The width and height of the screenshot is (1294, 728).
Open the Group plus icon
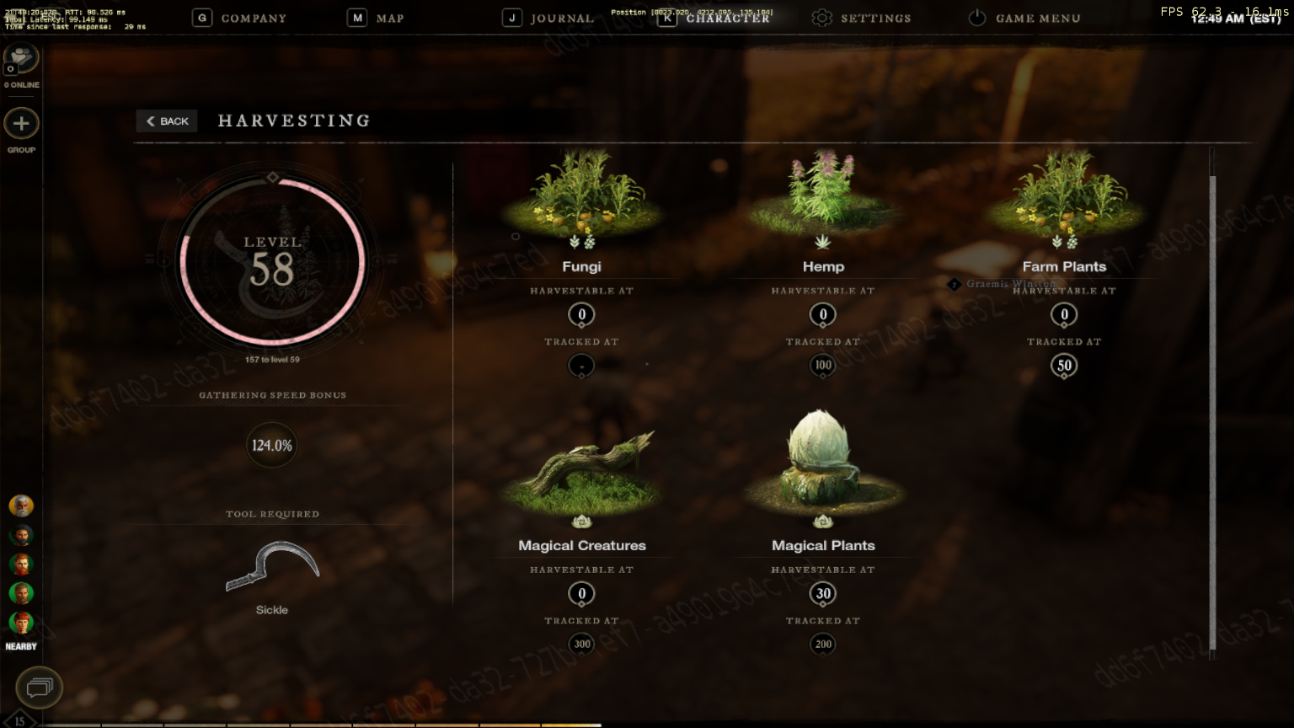21,124
